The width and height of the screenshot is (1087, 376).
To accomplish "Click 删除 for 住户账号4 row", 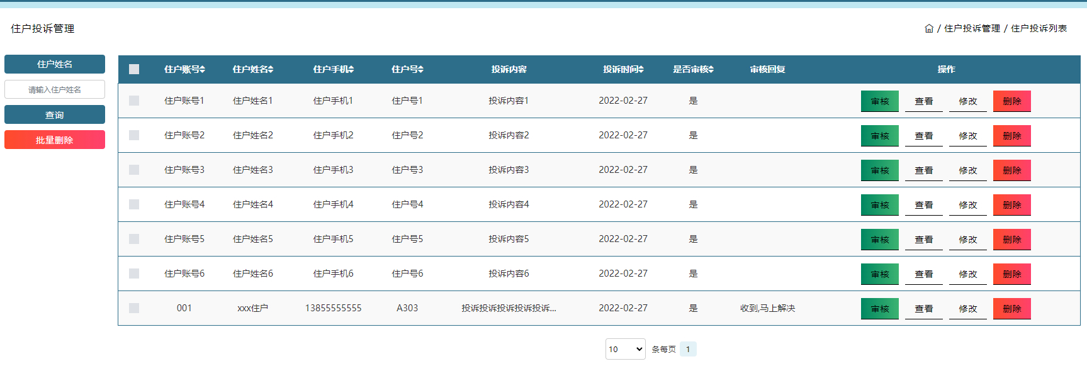I will (1012, 205).
